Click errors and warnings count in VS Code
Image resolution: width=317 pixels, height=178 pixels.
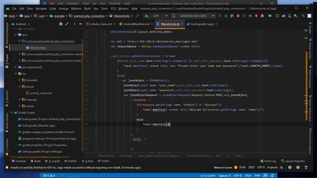click(49, 176)
